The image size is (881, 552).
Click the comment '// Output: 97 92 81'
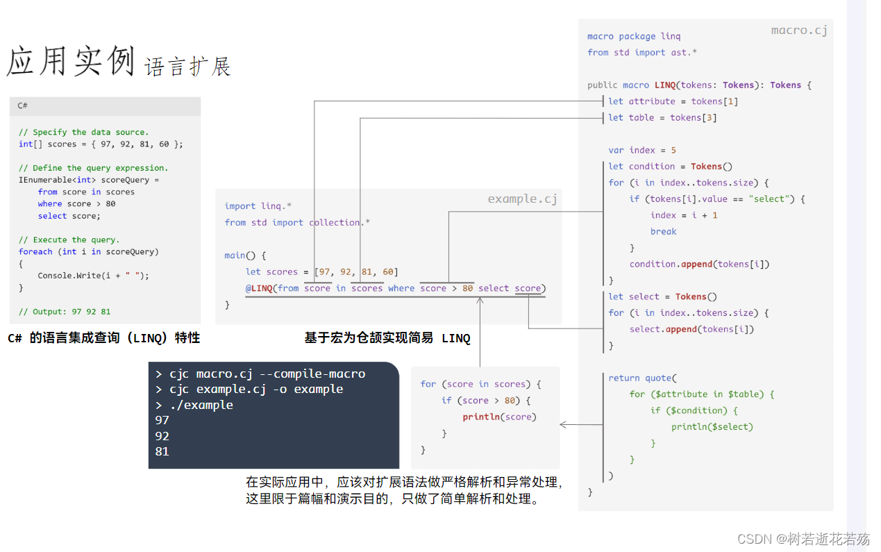(65, 312)
